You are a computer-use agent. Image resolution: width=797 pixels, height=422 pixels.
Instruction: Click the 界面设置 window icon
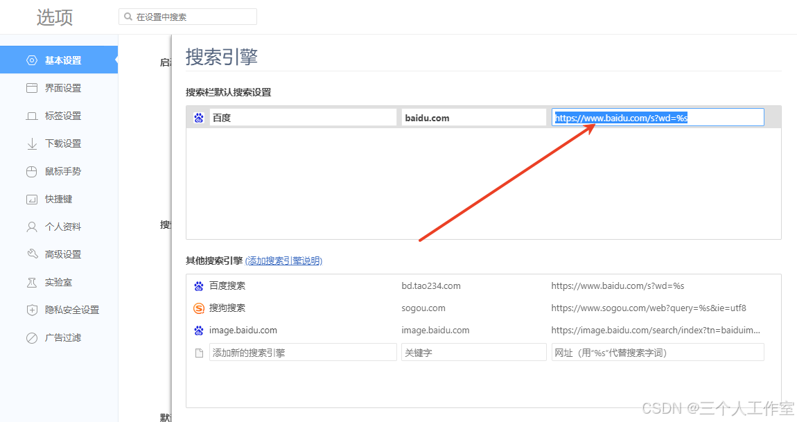click(31, 88)
